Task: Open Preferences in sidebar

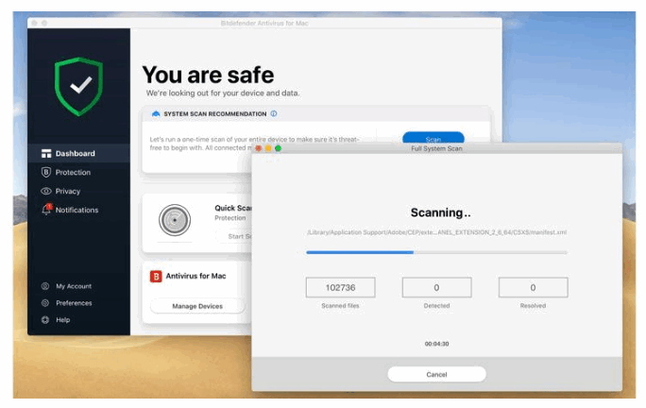Action: click(74, 303)
